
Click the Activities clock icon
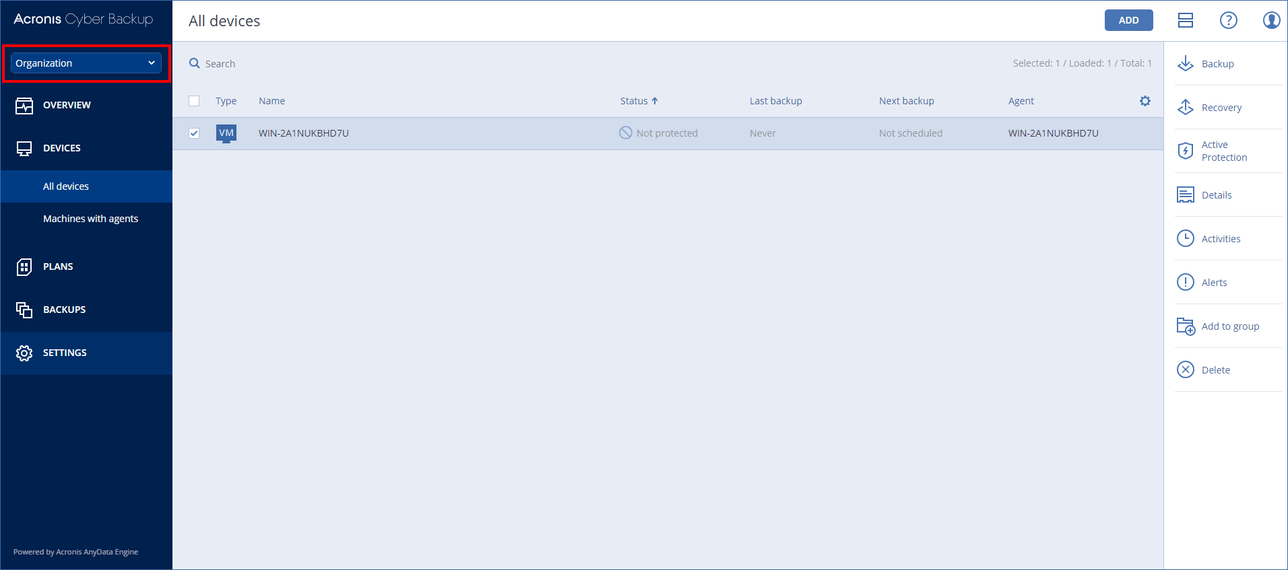pyautogui.click(x=1186, y=239)
